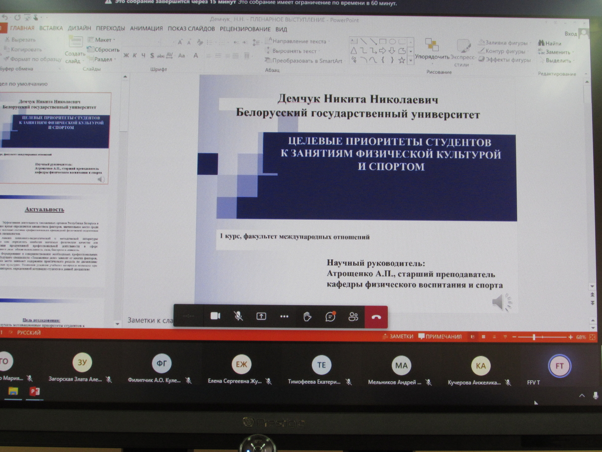This screenshot has height=452, width=602.
Task: Expand the Макет layout dropdown
Action: pyautogui.click(x=102, y=40)
